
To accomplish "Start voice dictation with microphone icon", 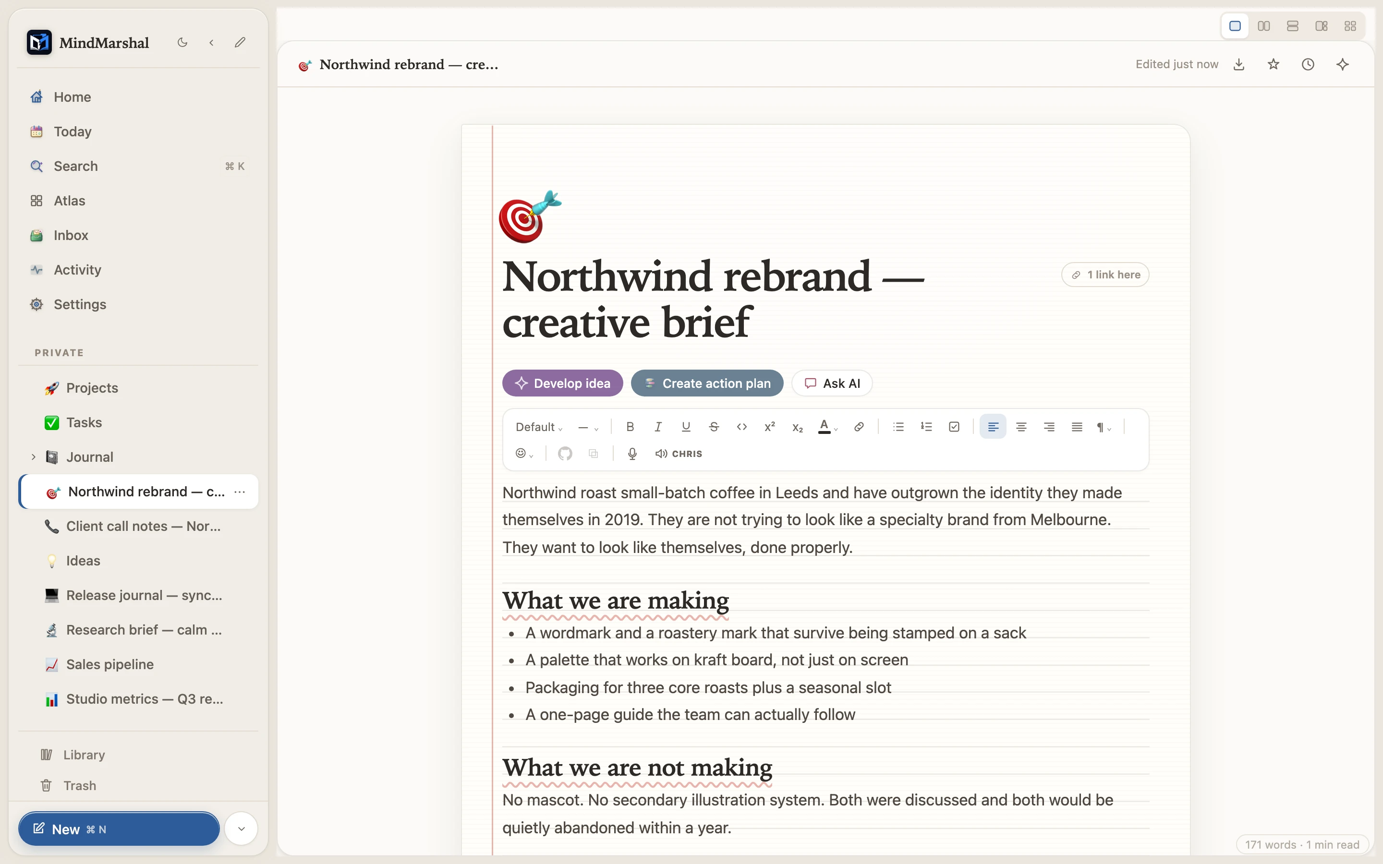I will tap(632, 454).
